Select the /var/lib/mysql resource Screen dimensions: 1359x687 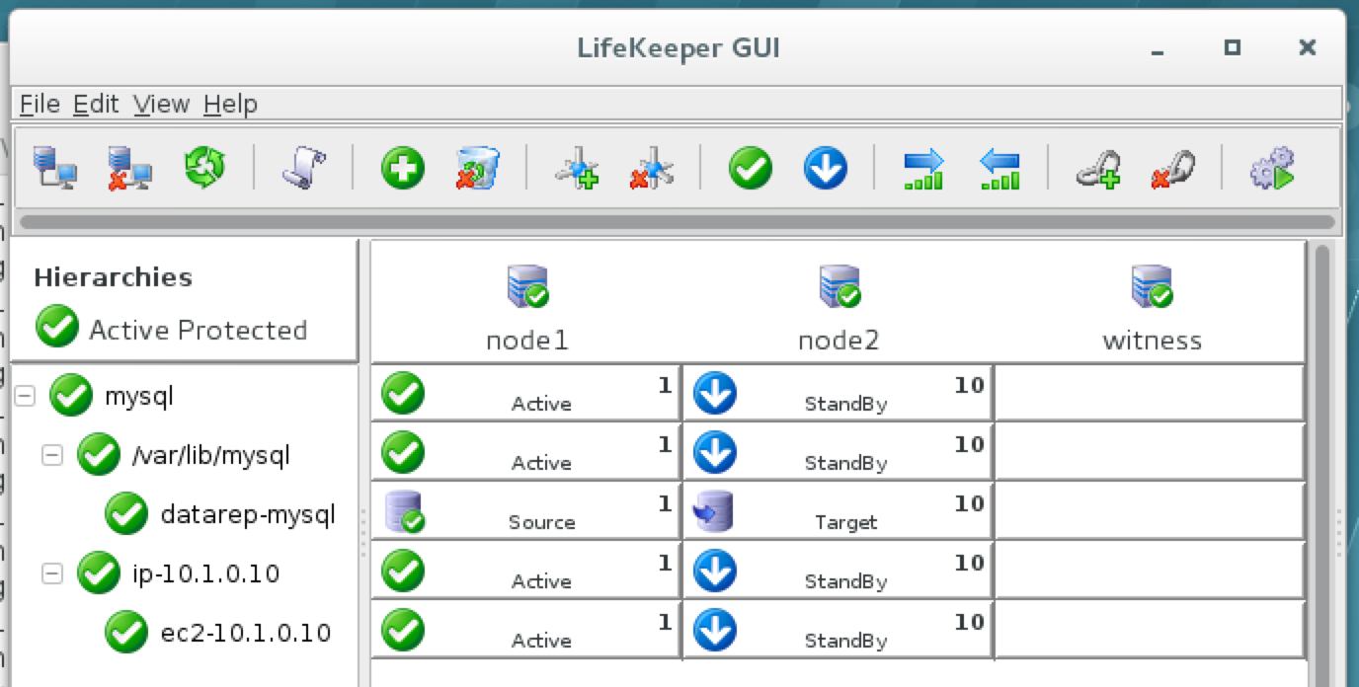click(210, 455)
